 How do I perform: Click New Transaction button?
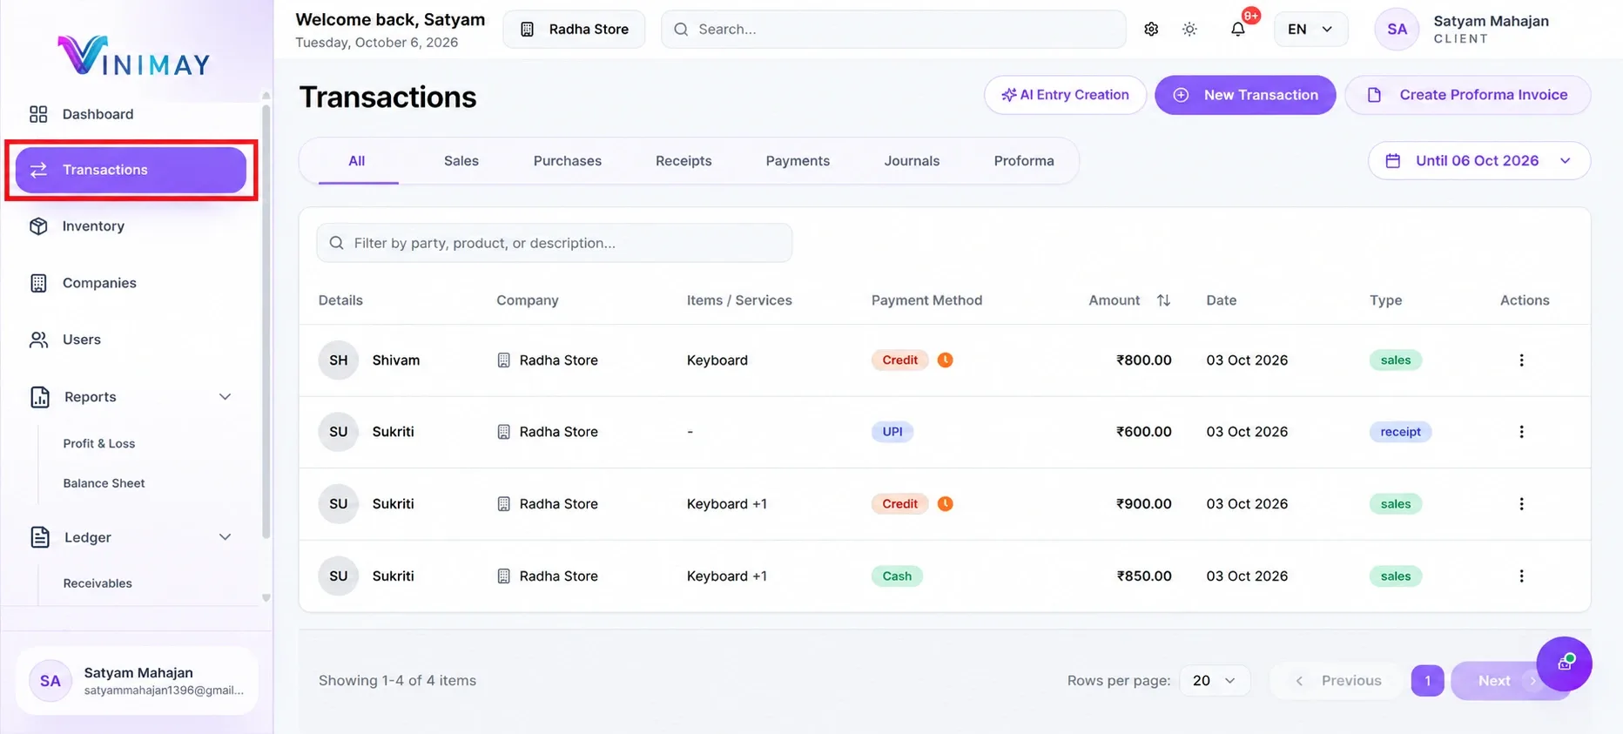click(1245, 95)
